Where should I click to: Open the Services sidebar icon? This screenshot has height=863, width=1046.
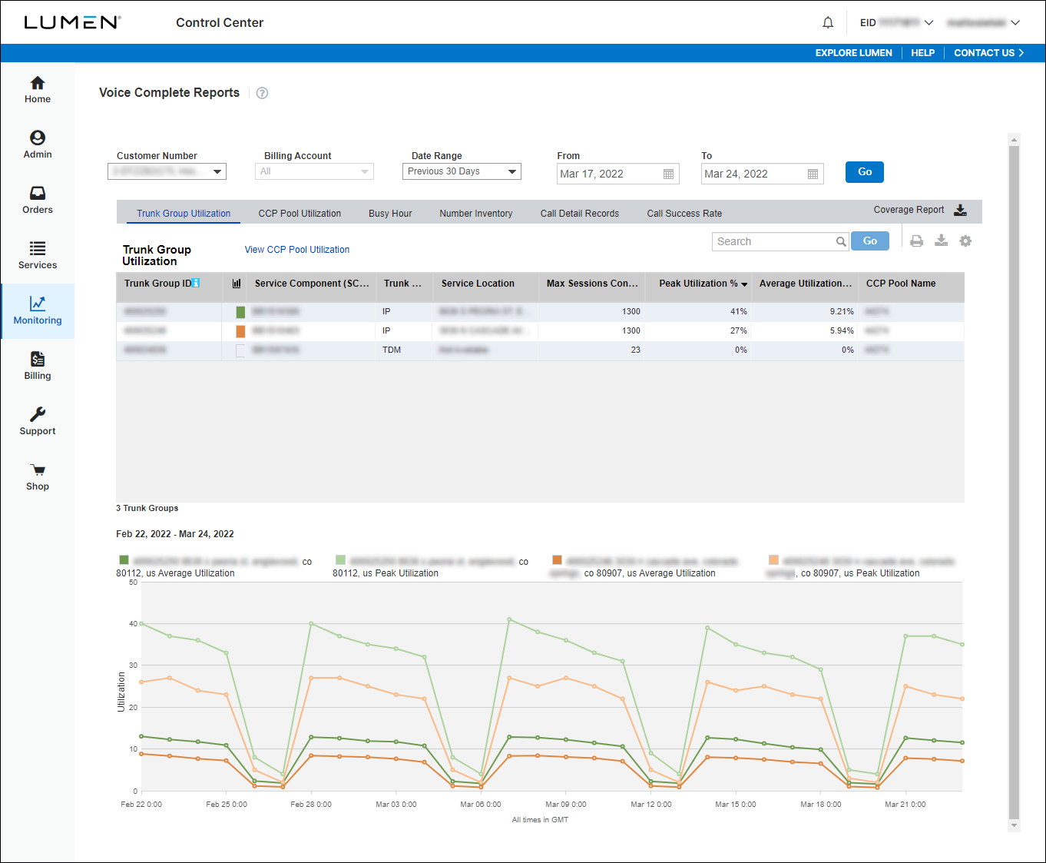pos(38,248)
